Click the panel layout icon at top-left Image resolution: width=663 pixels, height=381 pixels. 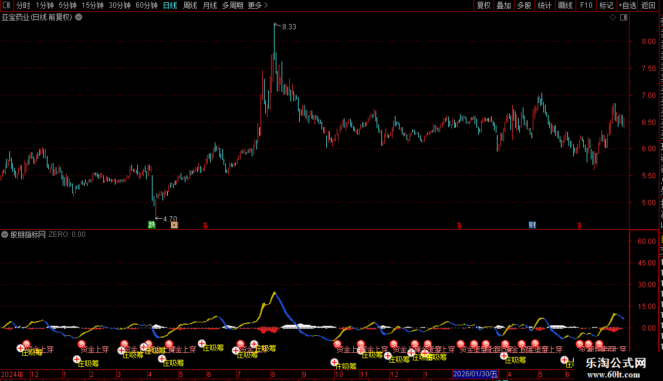point(6,5)
